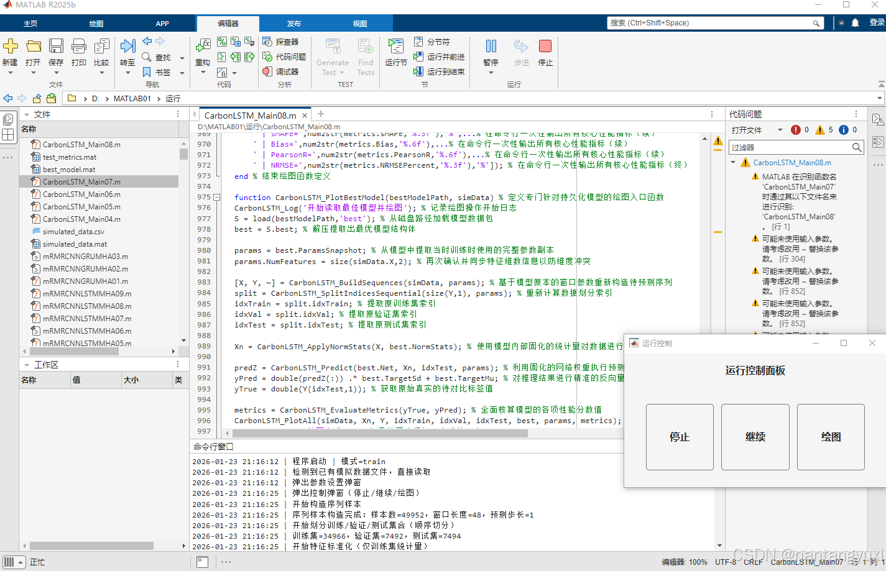Viewport: 886px width, 571px height.
Task: Go up one folder level icon
Action: [x=37, y=98]
